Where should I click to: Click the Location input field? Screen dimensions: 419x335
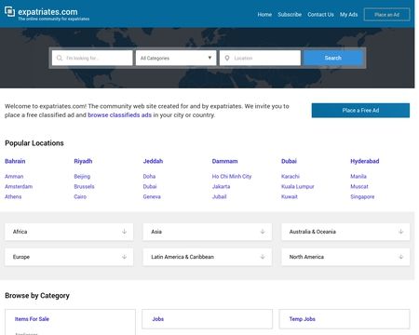point(260,58)
